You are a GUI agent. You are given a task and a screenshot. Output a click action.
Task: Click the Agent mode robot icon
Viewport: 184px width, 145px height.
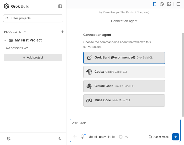pos(150,137)
